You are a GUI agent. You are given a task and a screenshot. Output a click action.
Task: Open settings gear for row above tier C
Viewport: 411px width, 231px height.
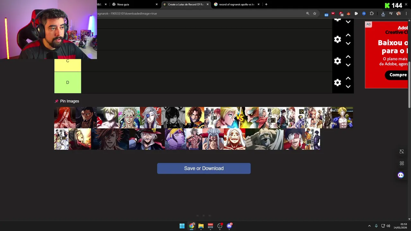click(337, 39)
